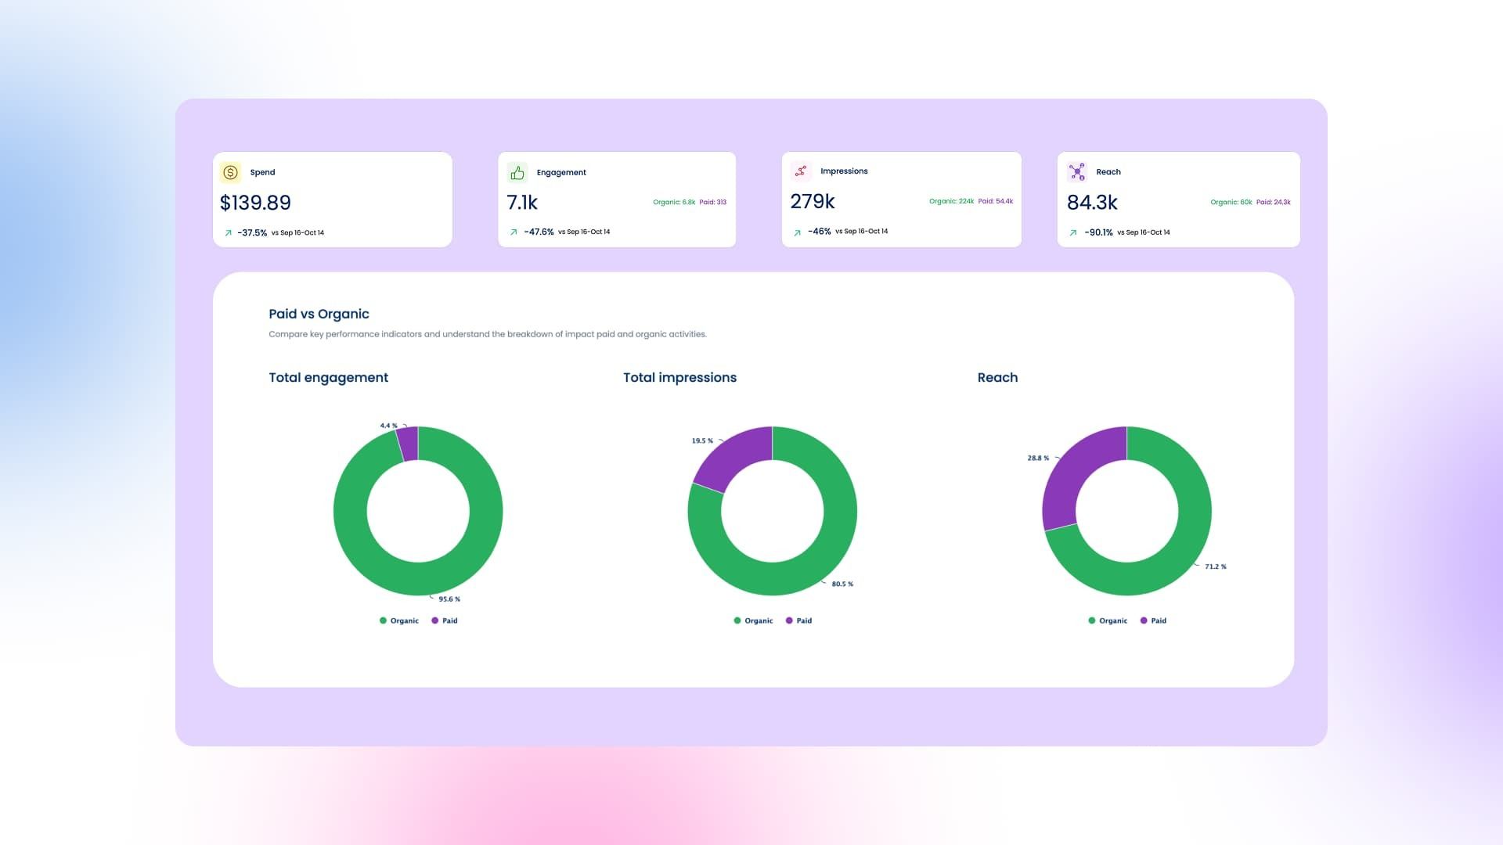Click the trend arrow in Spend card

tap(229, 233)
